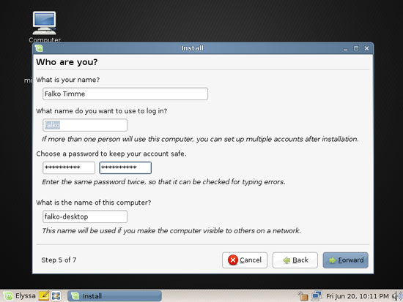Screen dimensions: 403x302
Task: Minimize the Install window
Action: coord(345,48)
